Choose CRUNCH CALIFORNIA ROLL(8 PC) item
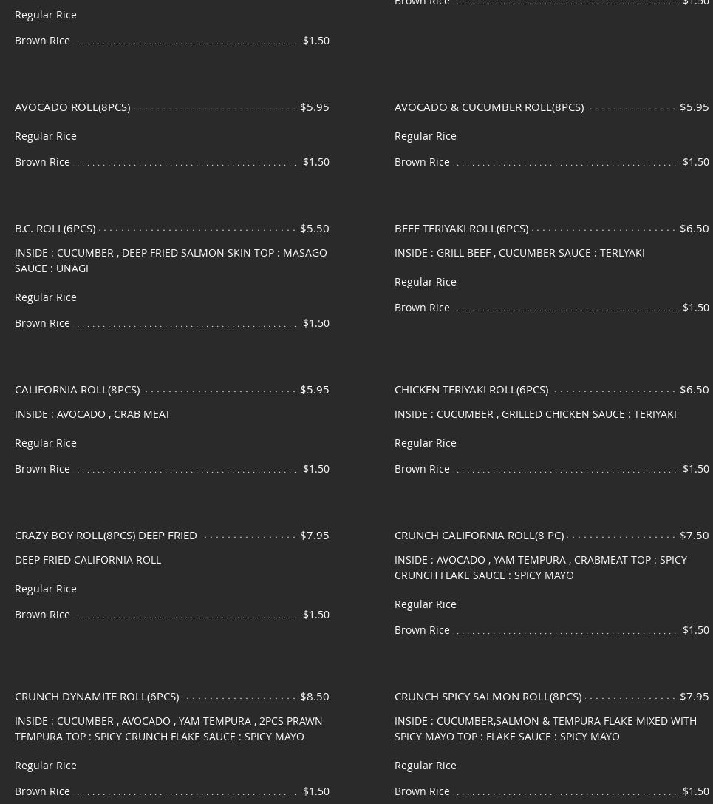The height and width of the screenshot is (804, 713). (x=480, y=536)
